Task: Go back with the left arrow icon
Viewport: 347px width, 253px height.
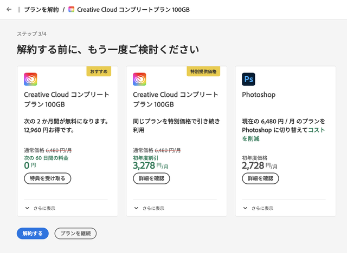Action: point(9,9)
